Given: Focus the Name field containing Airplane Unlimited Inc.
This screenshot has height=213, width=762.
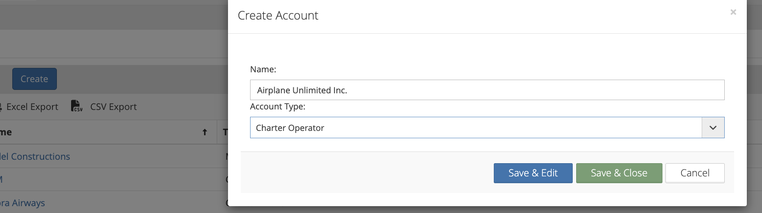Looking at the screenshot, I should 486,90.
